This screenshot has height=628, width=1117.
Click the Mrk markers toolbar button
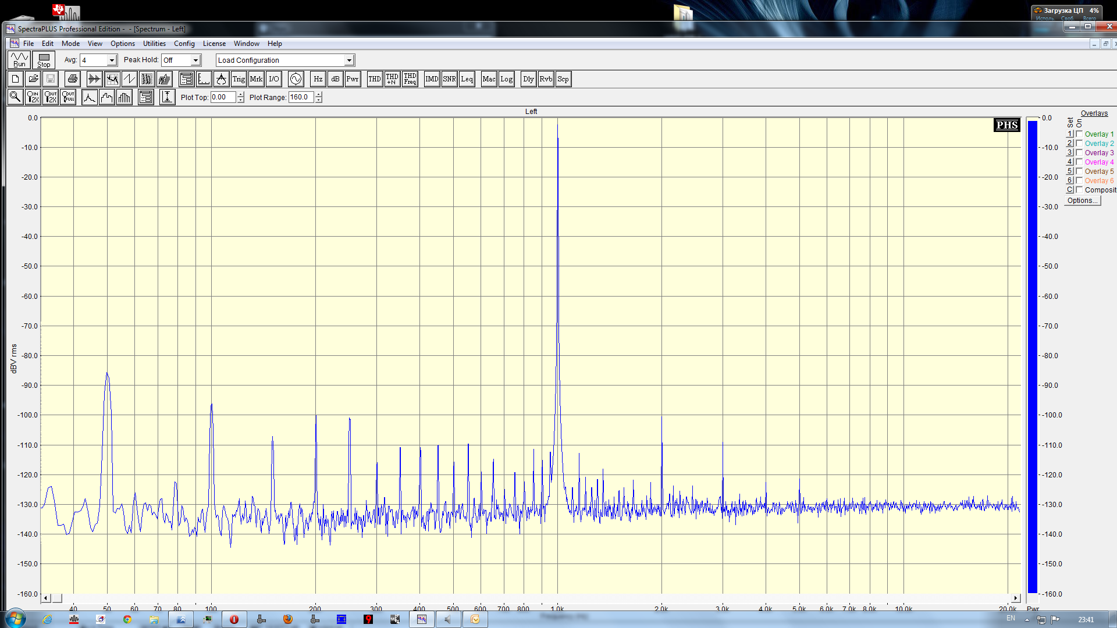pos(256,79)
